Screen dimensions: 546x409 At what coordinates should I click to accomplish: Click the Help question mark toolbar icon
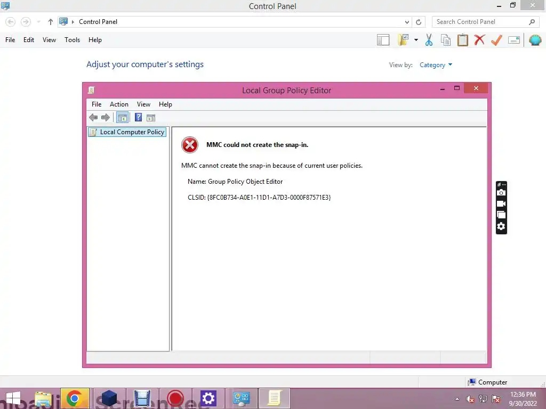(138, 117)
